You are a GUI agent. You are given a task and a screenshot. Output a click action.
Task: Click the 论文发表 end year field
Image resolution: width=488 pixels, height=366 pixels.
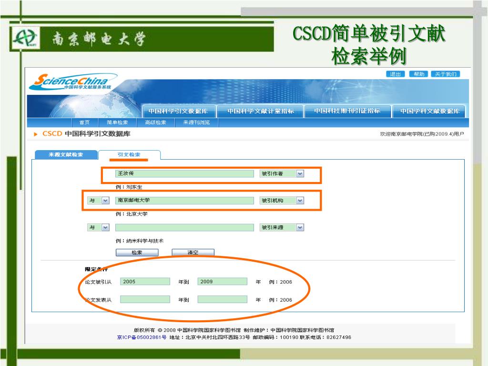[x=222, y=299]
